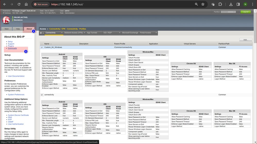Open the browser downloads icon
The image size is (257, 144).
[231, 4]
